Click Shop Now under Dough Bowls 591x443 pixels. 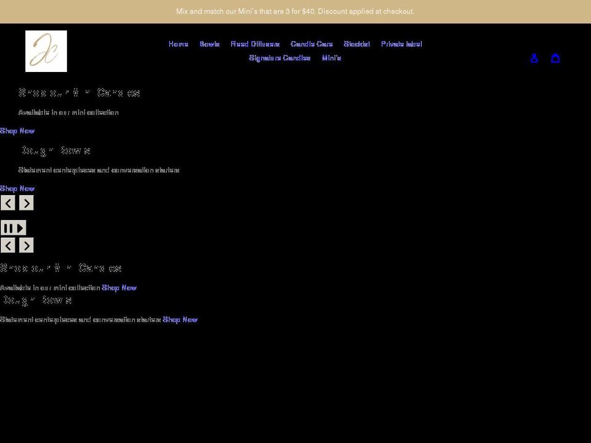tap(17, 188)
